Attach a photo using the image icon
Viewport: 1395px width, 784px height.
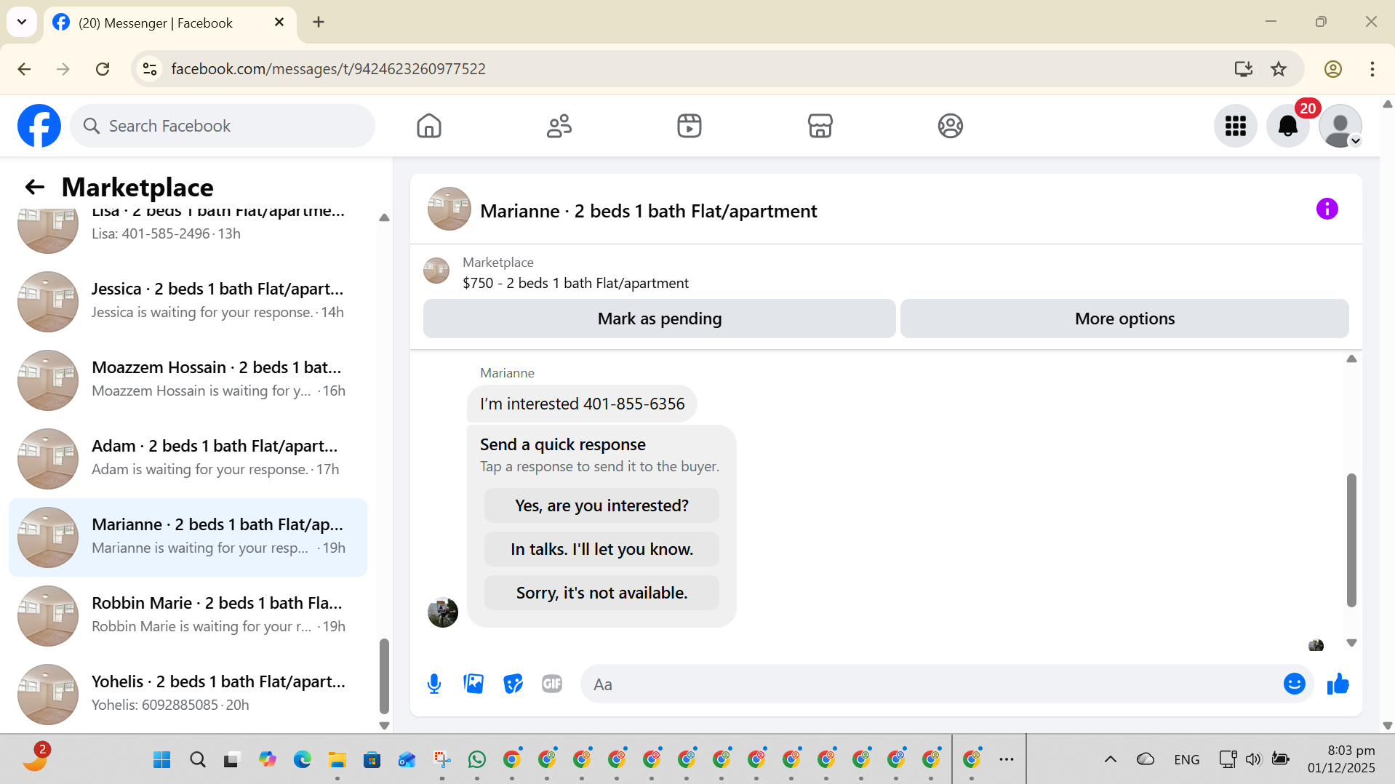tap(473, 684)
